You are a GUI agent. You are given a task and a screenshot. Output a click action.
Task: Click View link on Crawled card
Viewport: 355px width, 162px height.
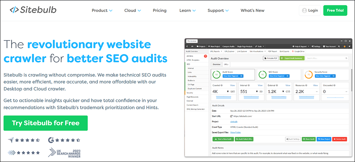pyautogui.click(x=233, y=85)
